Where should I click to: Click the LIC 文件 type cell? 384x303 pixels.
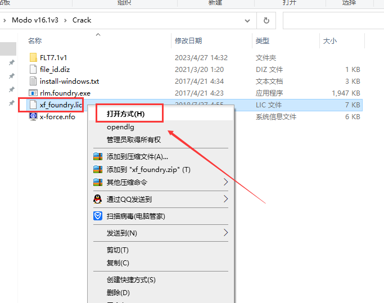(269, 105)
